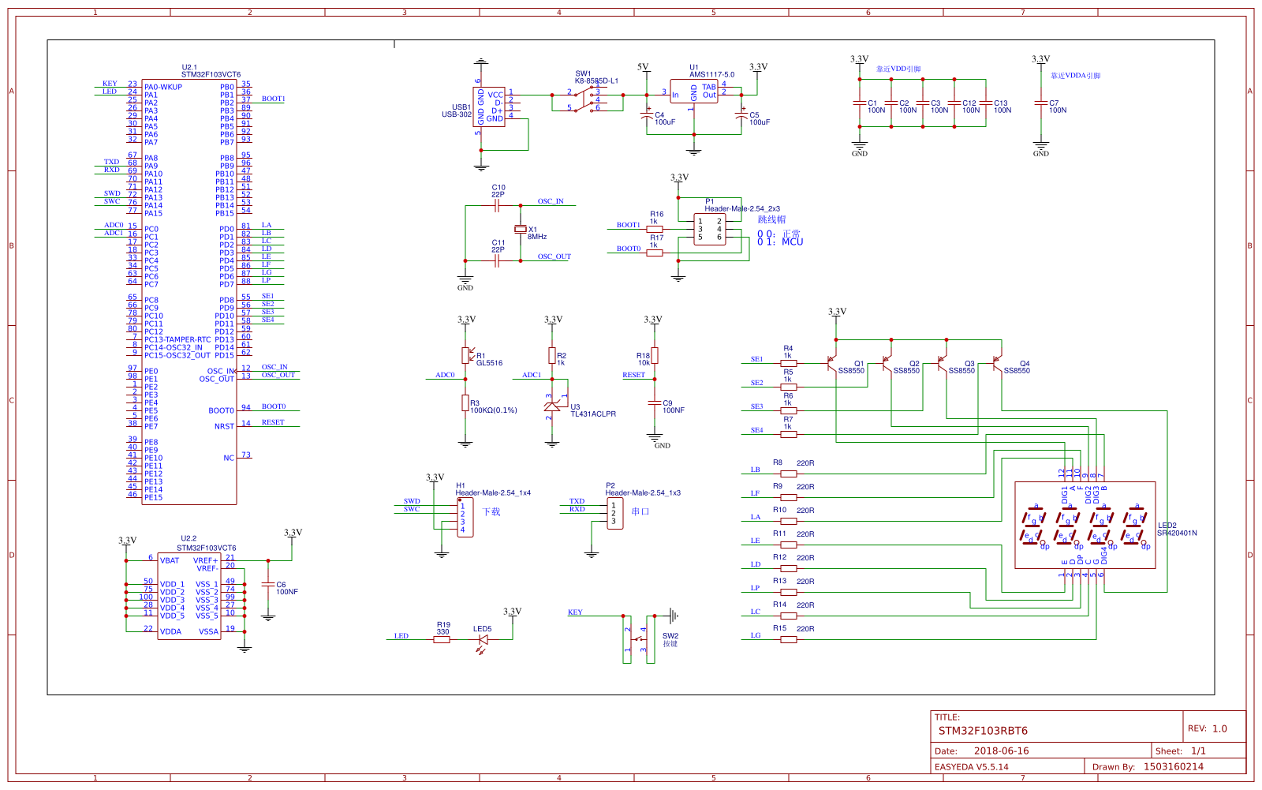The image size is (1262, 790).
Task: Click the ADC1 net label near U3
Action: pos(532,375)
